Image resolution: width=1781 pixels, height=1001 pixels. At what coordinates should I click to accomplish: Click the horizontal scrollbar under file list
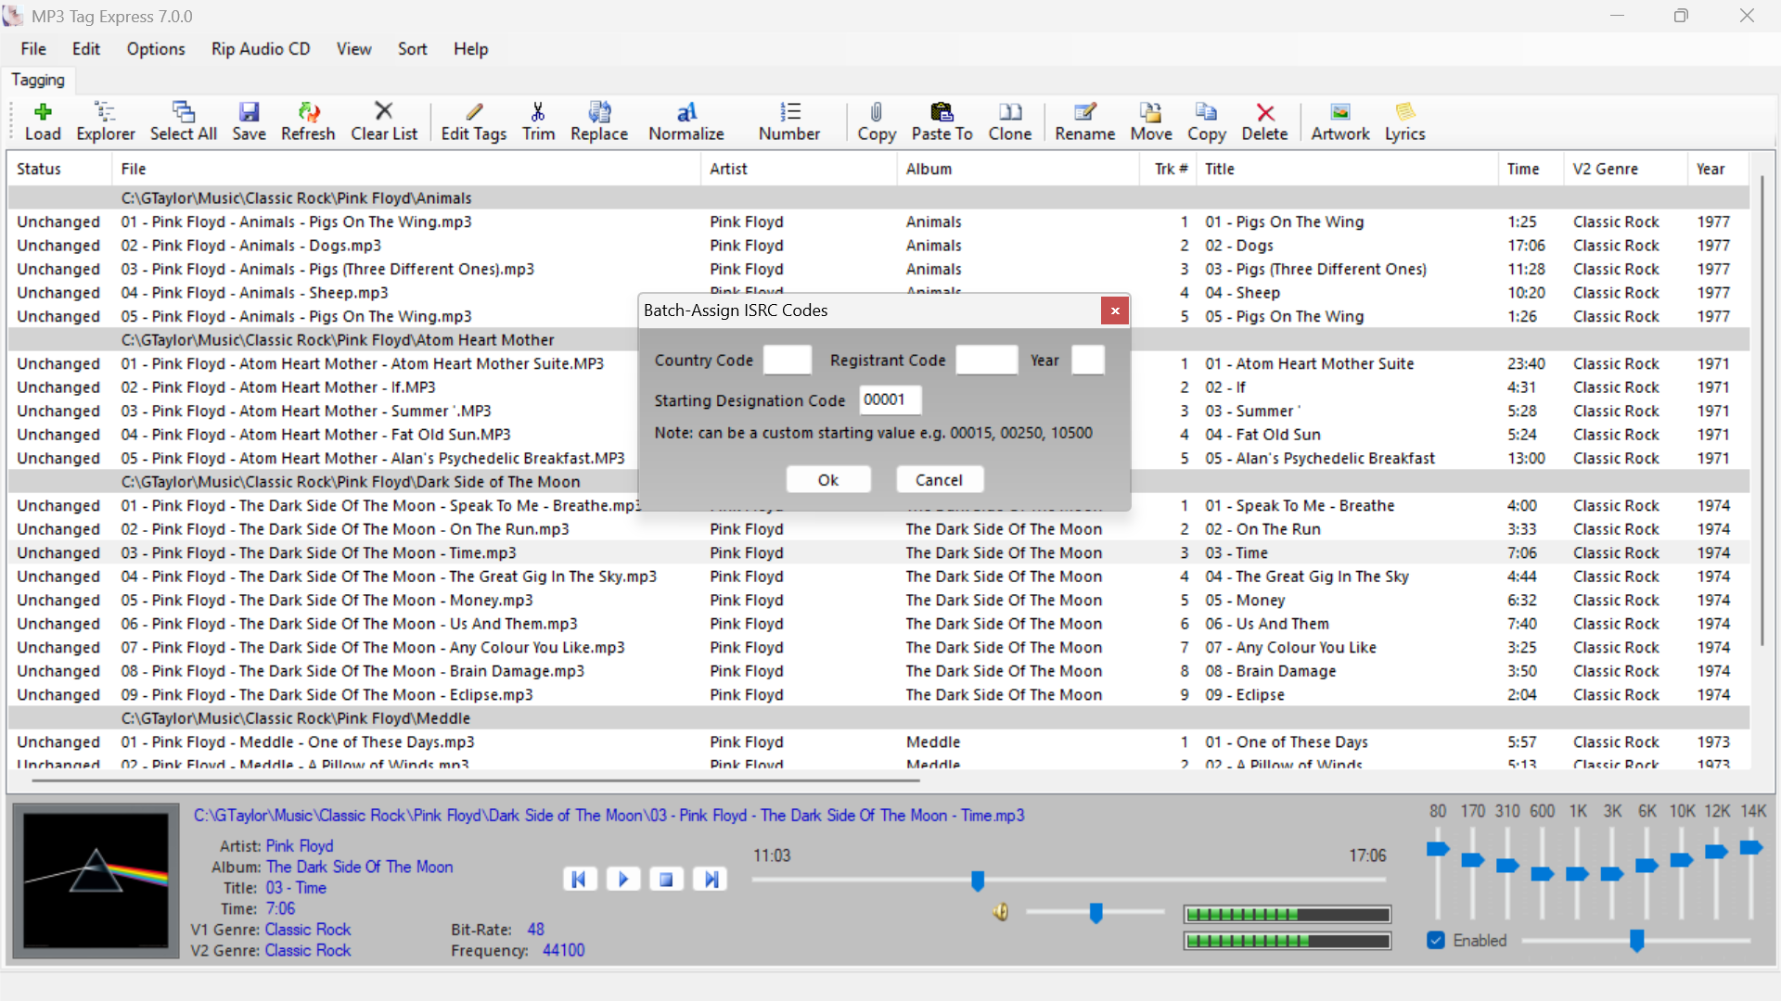pyautogui.click(x=476, y=780)
